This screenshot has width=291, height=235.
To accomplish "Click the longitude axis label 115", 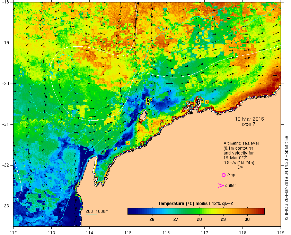I will [x=128, y=233].
